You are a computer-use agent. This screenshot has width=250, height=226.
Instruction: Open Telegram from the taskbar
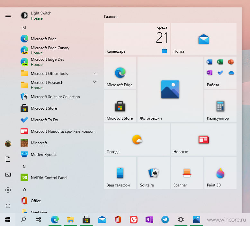tap(165, 220)
